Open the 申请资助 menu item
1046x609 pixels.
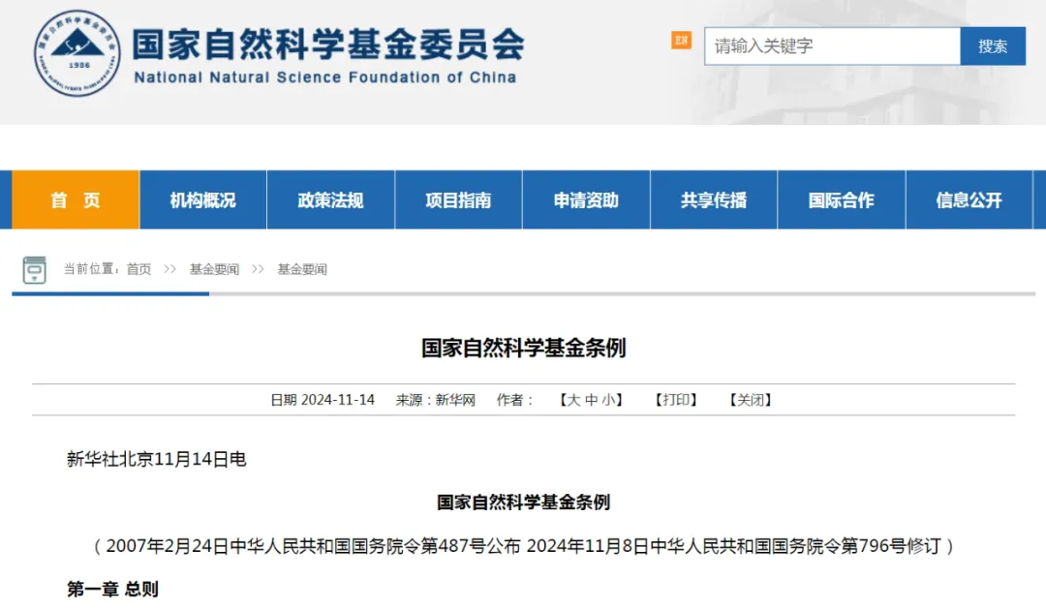tap(586, 200)
